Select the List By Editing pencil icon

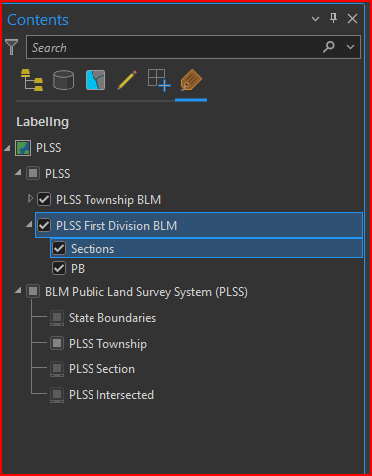point(127,80)
